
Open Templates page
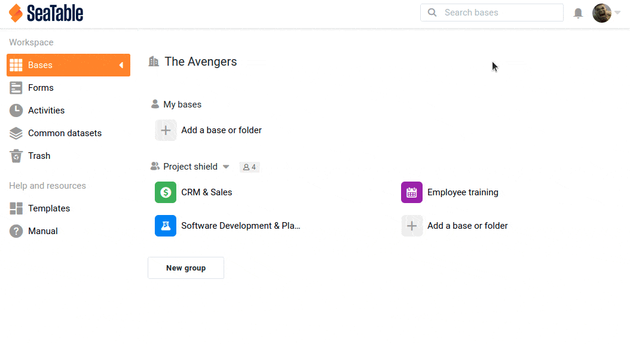[49, 208]
